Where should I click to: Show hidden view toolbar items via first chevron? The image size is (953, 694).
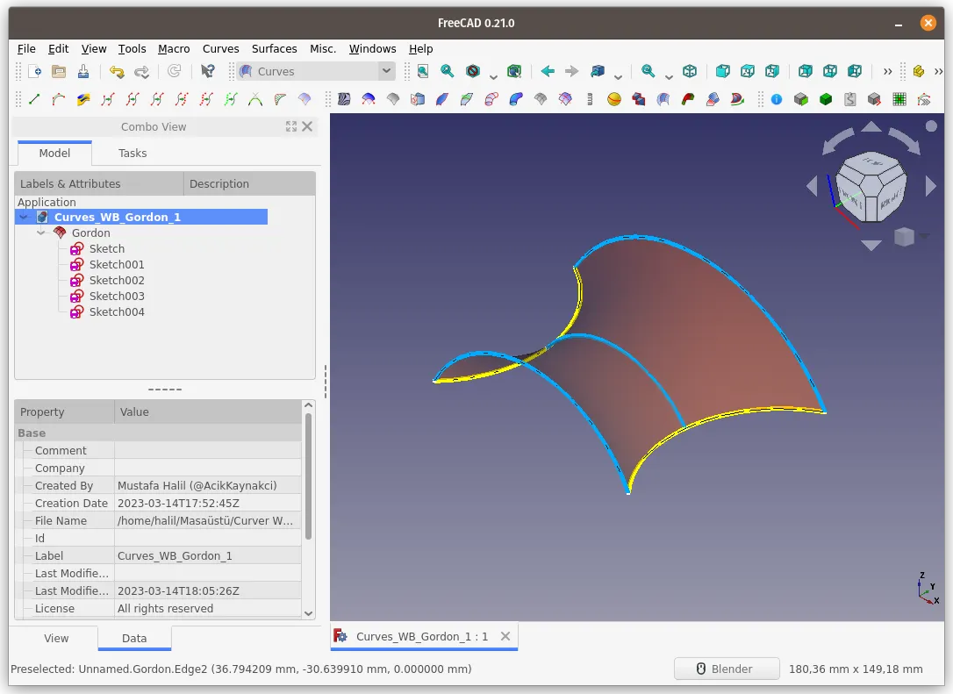[x=887, y=72]
